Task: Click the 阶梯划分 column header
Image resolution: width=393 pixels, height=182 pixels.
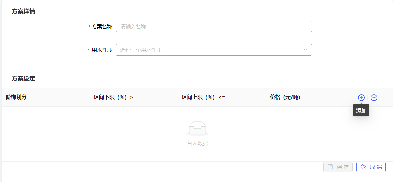Action: coord(16,97)
